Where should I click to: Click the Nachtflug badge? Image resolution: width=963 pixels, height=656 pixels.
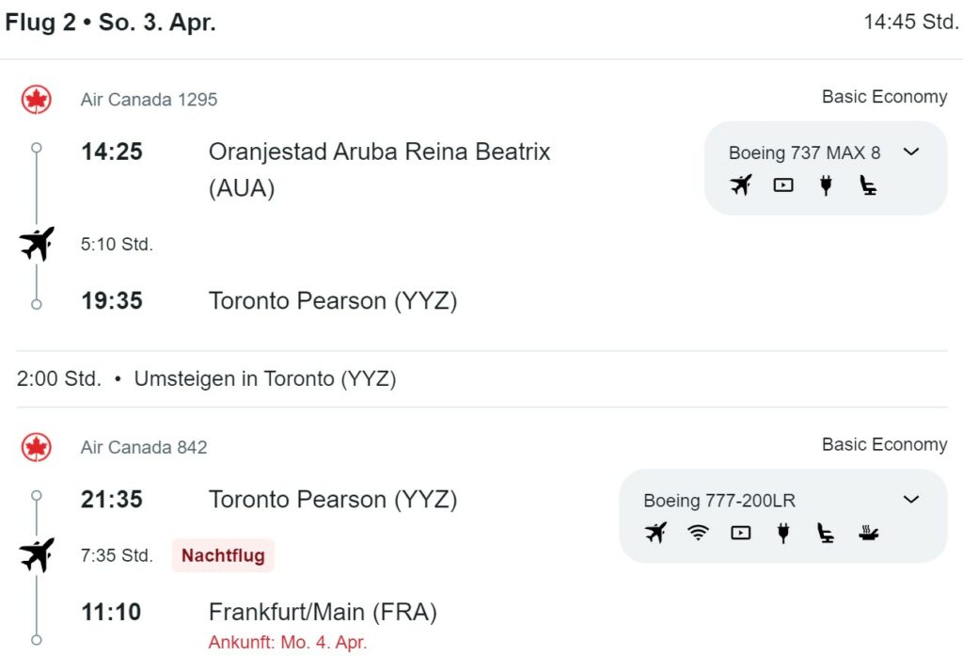(x=223, y=555)
